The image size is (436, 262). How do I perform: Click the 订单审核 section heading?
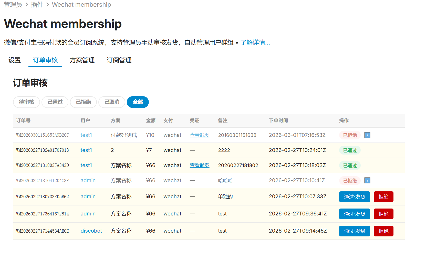point(30,83)
